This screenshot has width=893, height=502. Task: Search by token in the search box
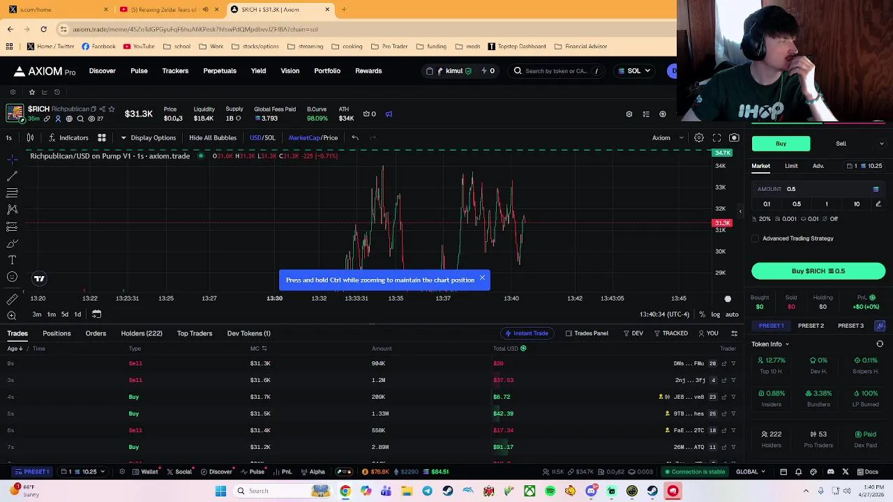(x=557, y=70)
